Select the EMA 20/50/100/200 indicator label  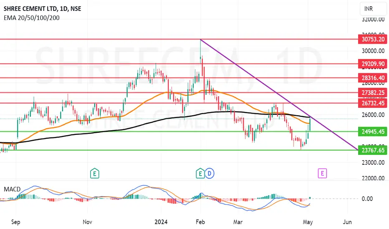31,18
